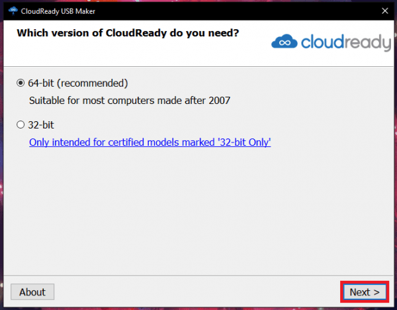Select the 64-bit radio button
The width and height of the screenshot is (397, 310).
tap(21, 83)
